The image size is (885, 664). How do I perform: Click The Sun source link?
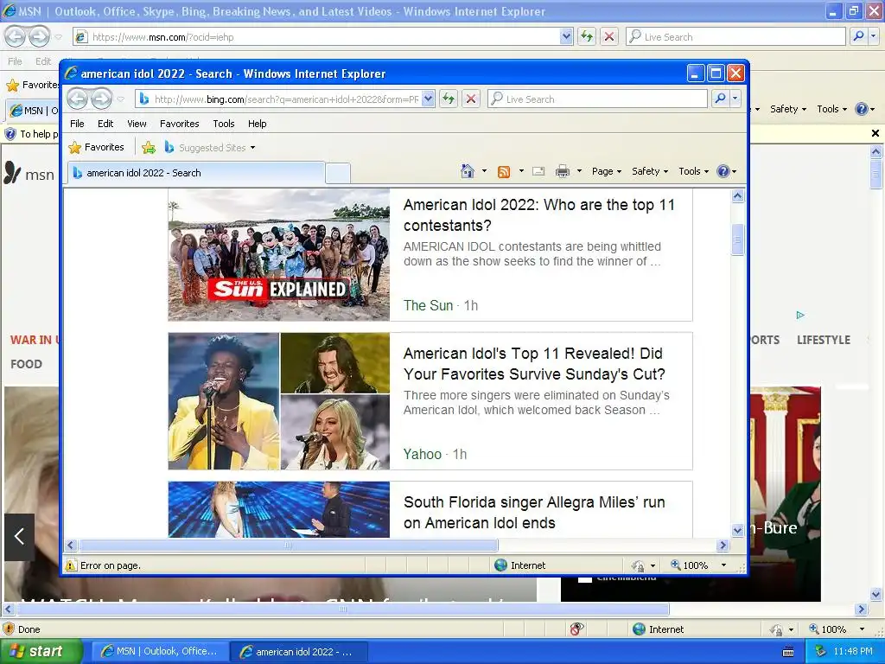[428, 305]
